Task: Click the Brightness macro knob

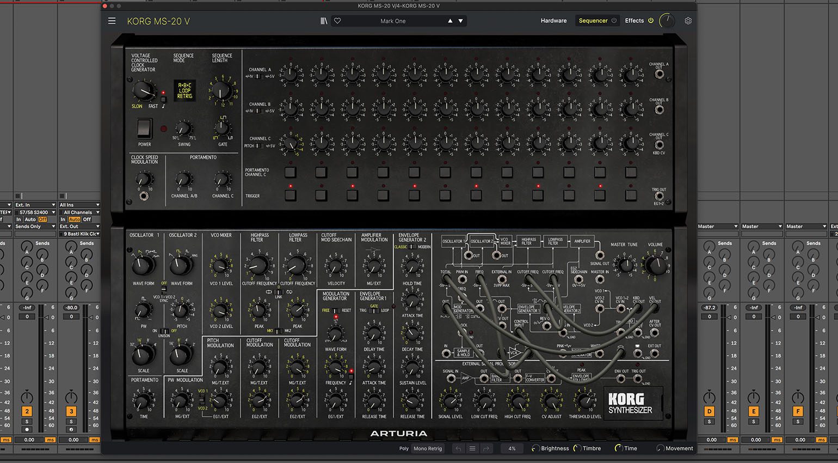Action: [535, 448]
